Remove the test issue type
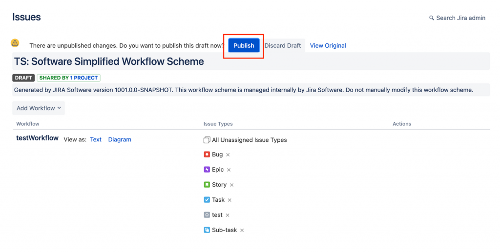Screen dimensions: 500x252 [228, 215]
